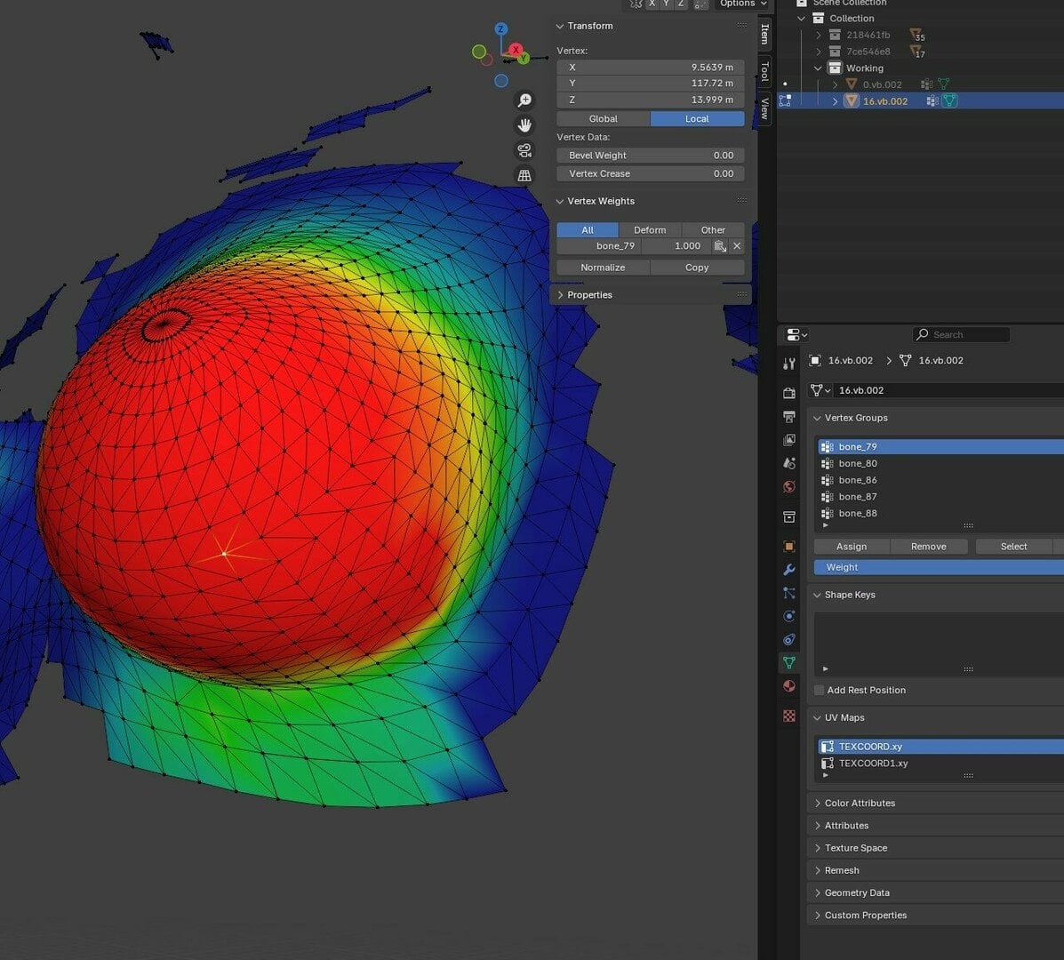
Task: Toggle X axis mirror button in header
Action: pyautogui.click(x=652, y=4)
